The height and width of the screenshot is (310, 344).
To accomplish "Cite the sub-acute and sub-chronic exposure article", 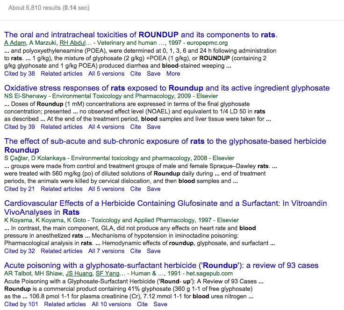I will click(x=136, y=189).
